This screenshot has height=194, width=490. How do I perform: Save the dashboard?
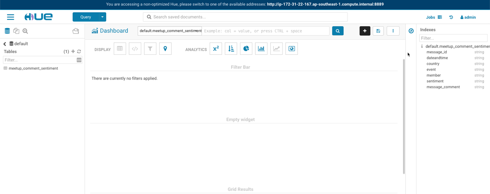(378, 31)
